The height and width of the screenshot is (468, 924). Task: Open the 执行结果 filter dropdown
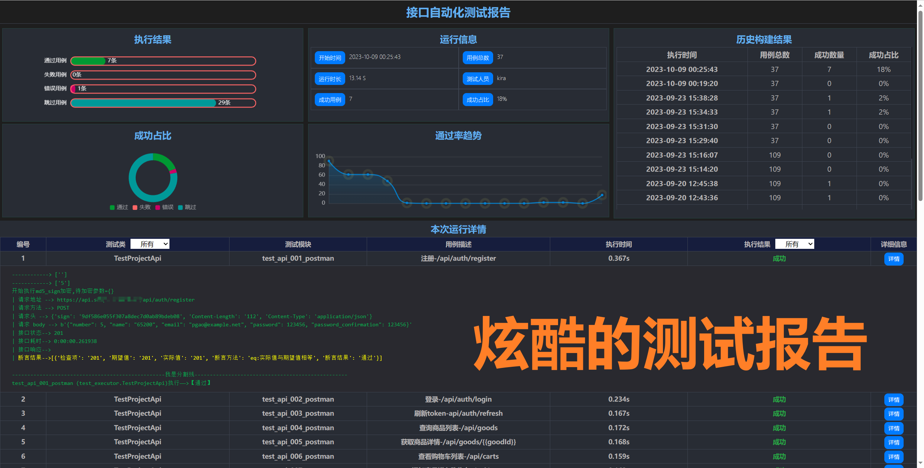tap(794, 244)
